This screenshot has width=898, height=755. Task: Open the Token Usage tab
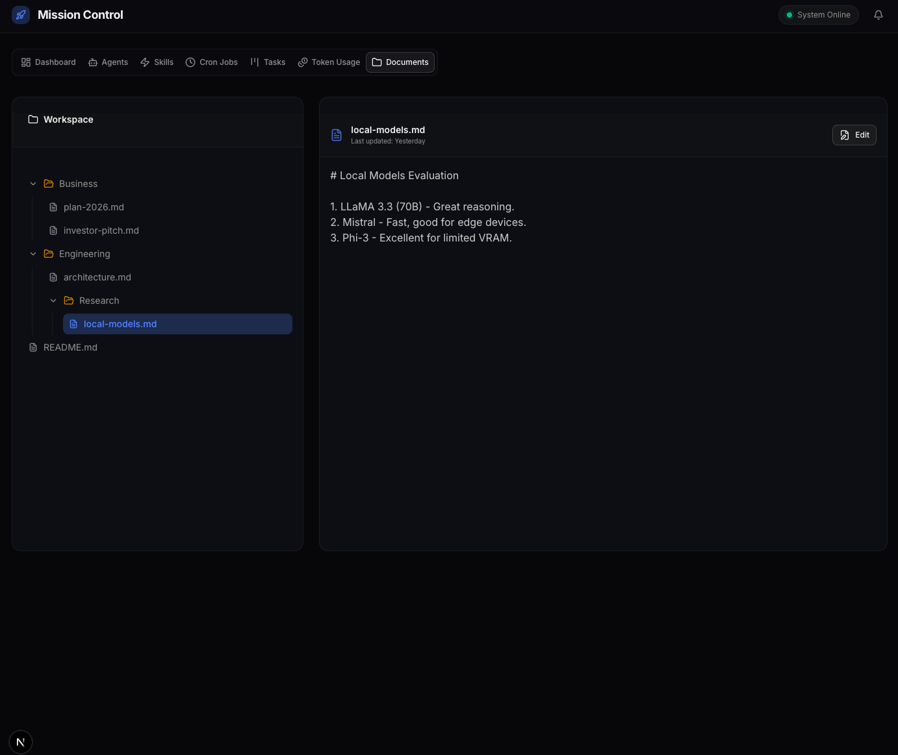coord(329,62)
